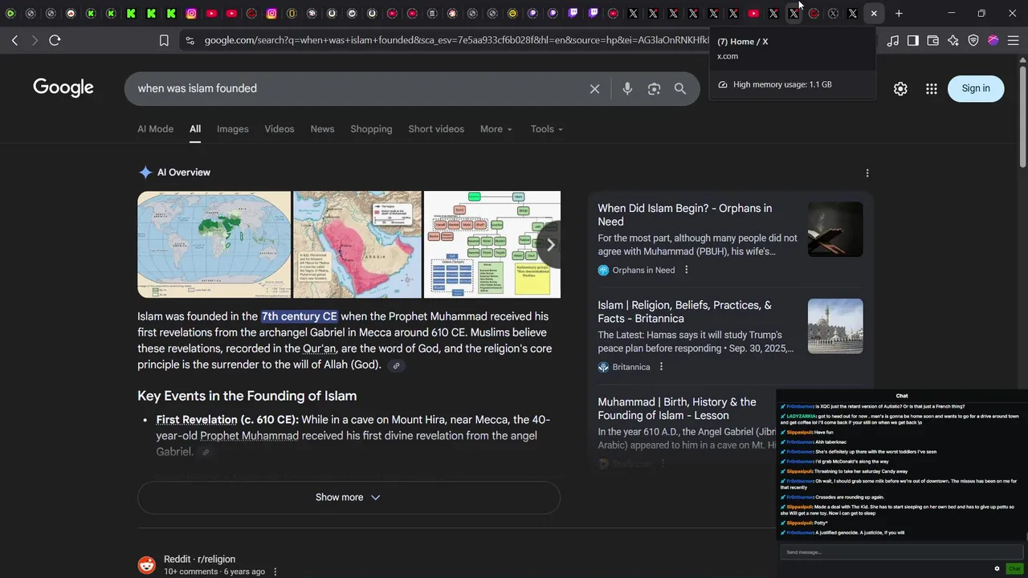
Task: Open Google quick settings gear
Action: point(900,89)
